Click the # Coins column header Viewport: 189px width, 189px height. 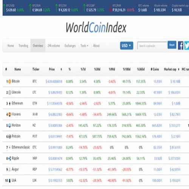155,69
